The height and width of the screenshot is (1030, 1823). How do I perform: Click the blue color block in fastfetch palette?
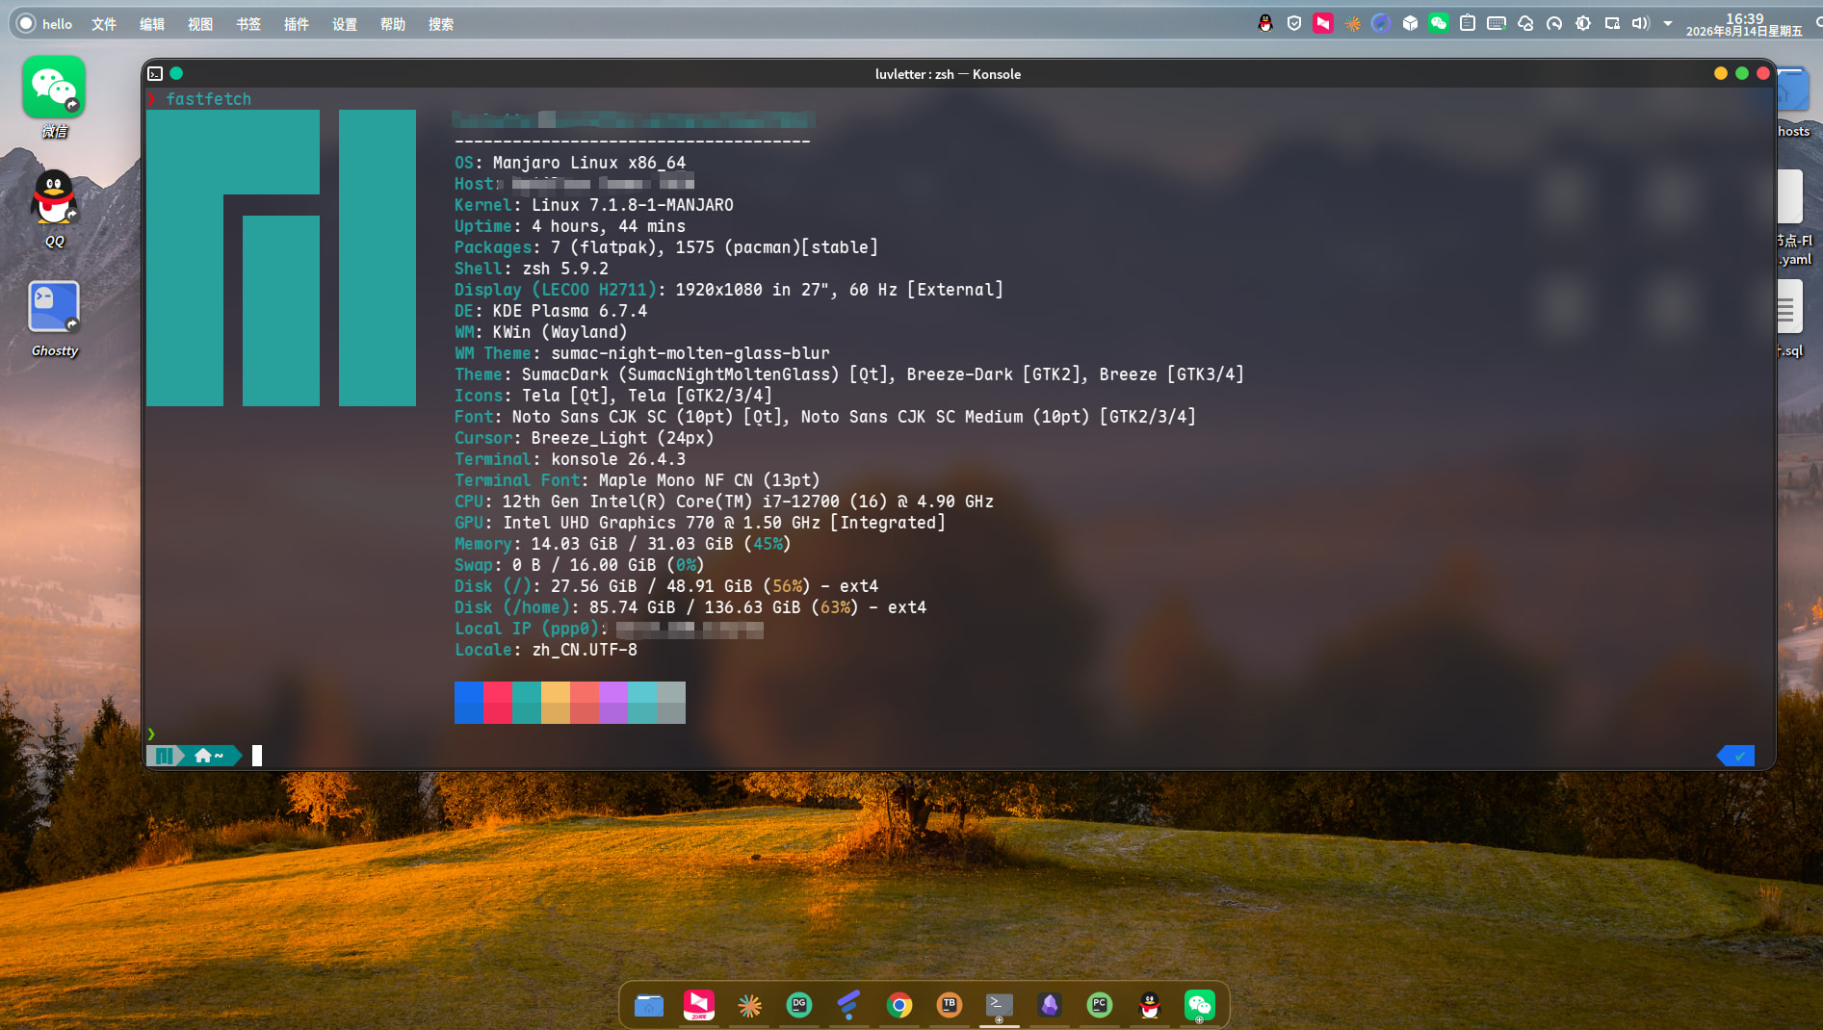tap(469, 703)
